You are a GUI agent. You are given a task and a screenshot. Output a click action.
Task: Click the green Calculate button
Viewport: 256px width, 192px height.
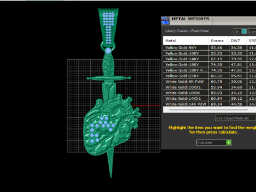pos(214,142)
